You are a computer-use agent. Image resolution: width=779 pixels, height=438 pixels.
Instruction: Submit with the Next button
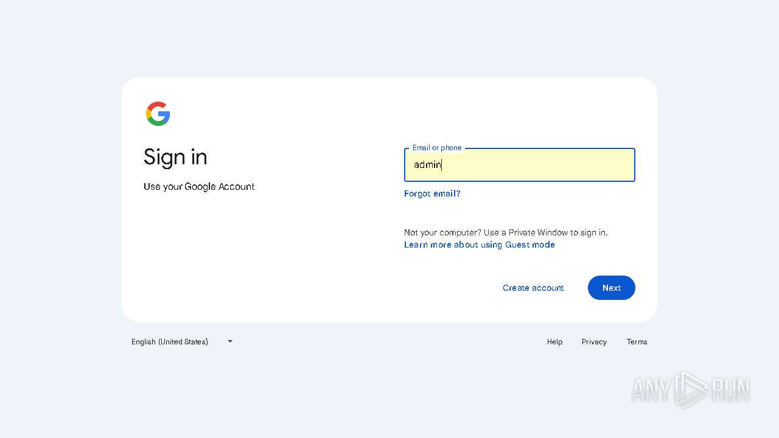coord(612,288)
